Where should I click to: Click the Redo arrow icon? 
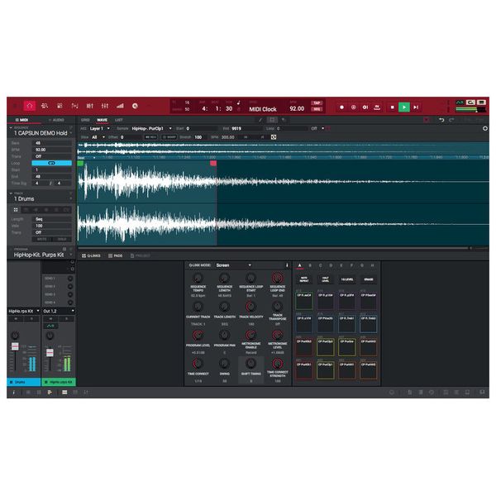click(451, 120)
